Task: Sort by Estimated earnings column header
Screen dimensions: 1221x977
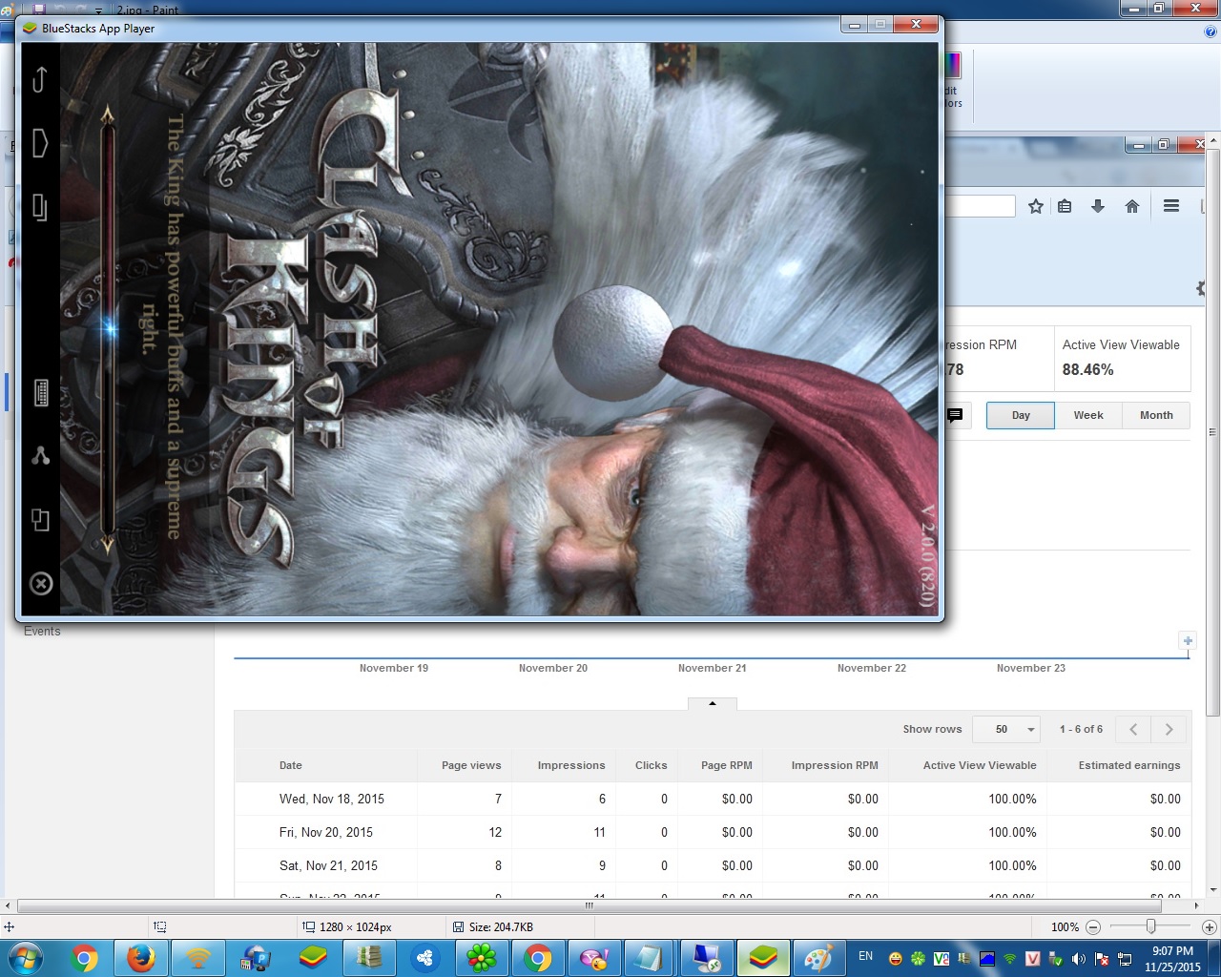Action: click(1129, 765)
